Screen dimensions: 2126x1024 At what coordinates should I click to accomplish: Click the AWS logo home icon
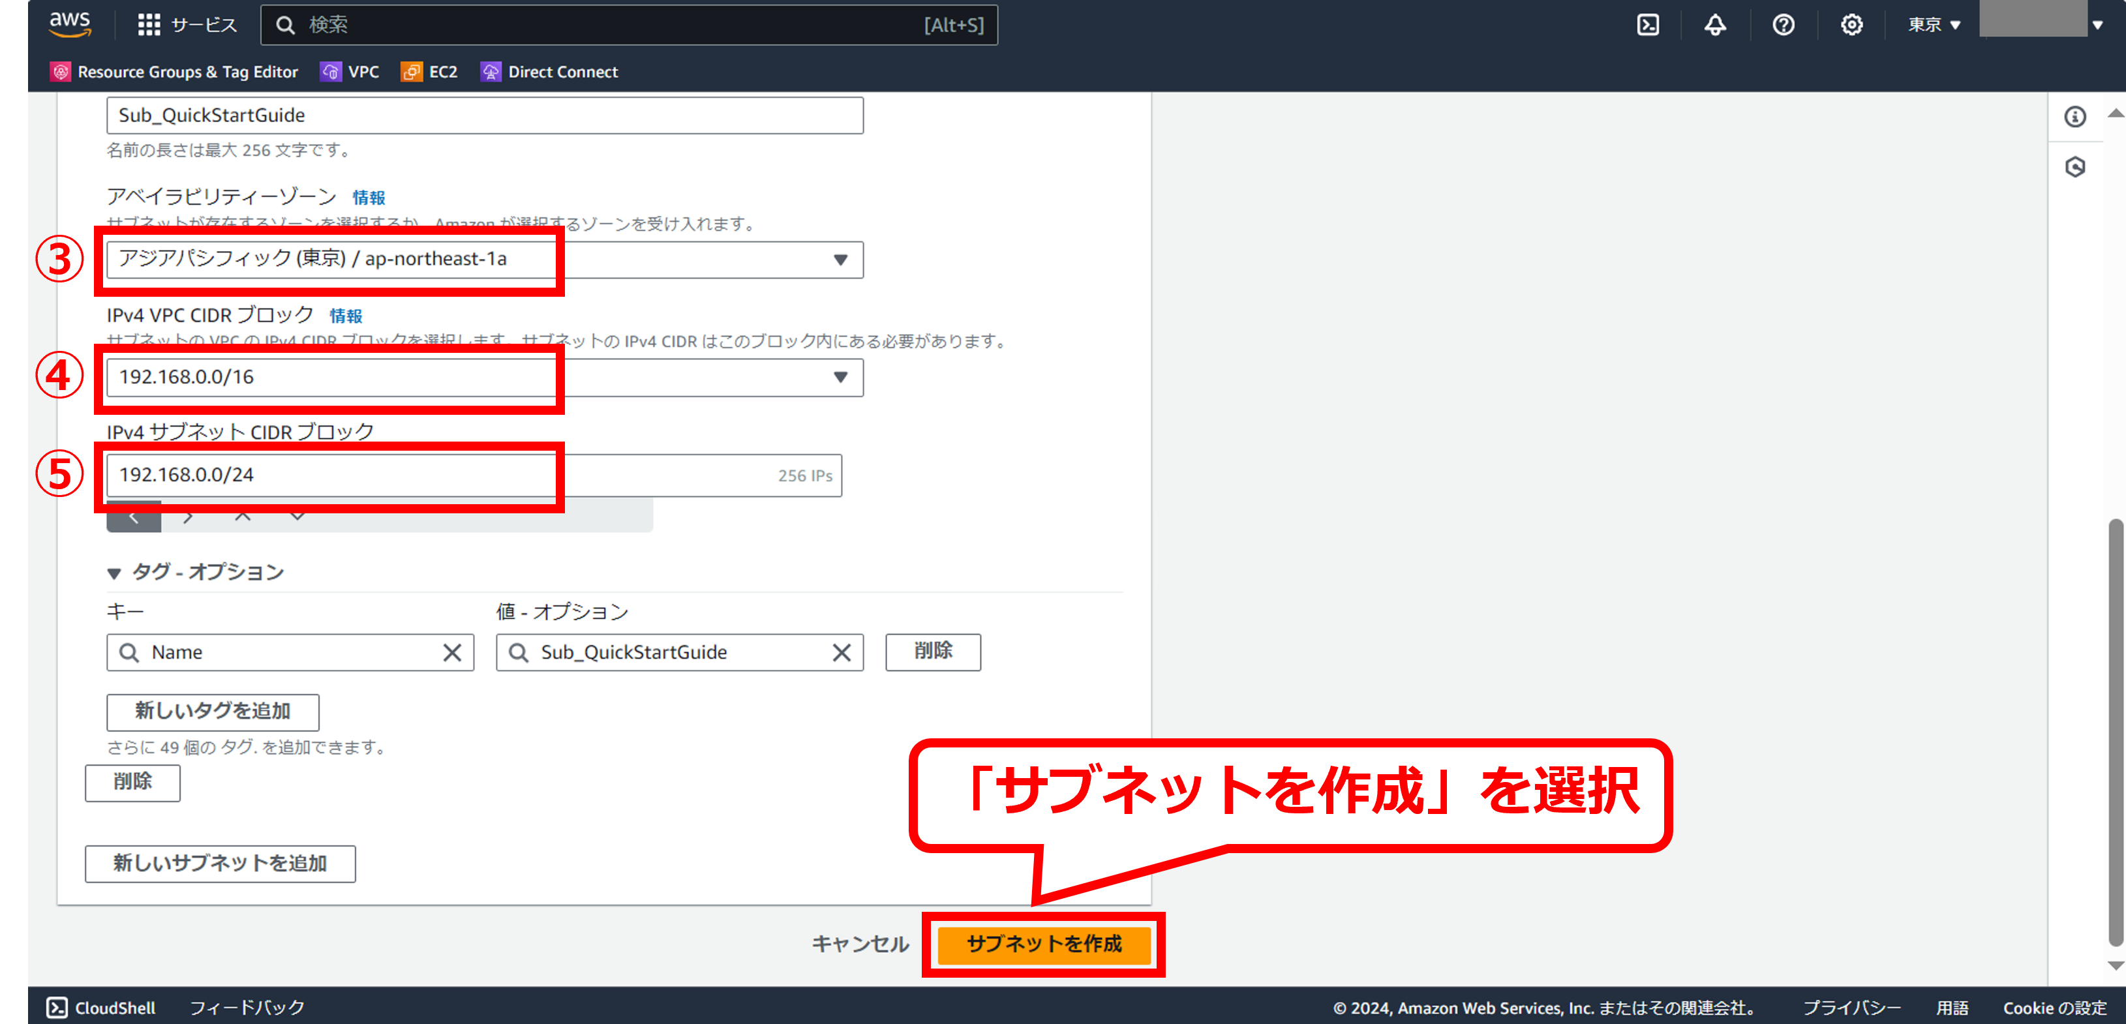(x=69, y=25)
